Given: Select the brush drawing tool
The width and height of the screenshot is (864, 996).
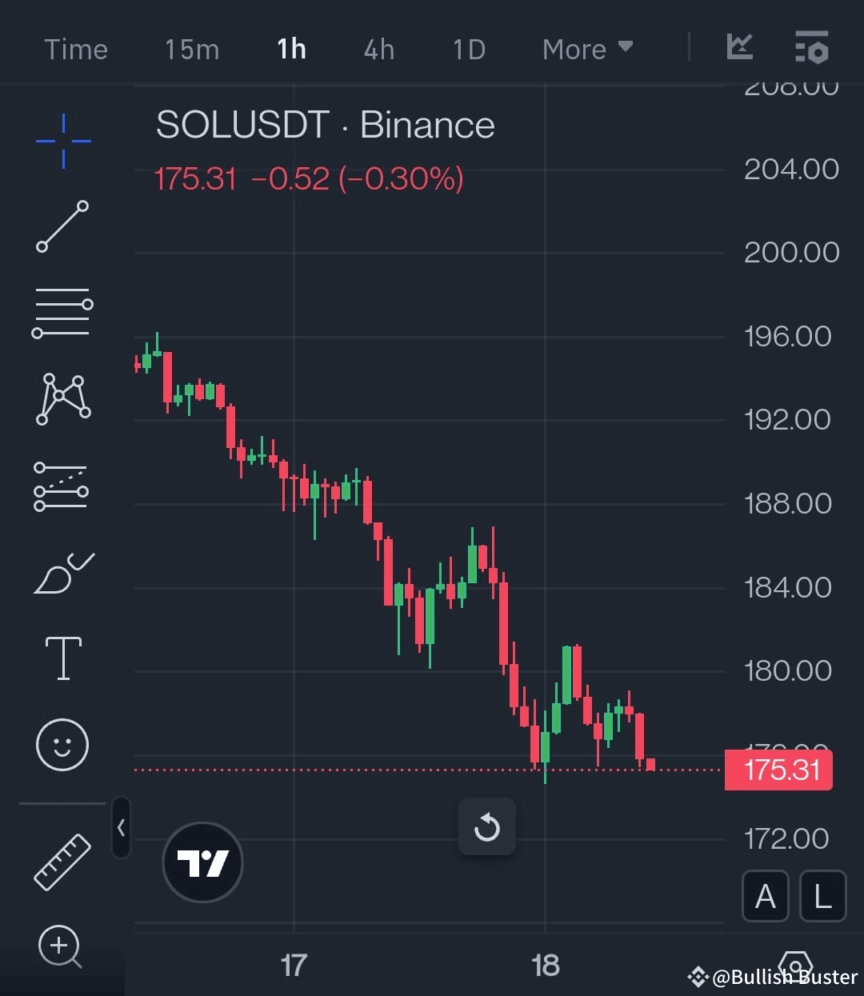Looking at the screenshot, I should 62,571.
